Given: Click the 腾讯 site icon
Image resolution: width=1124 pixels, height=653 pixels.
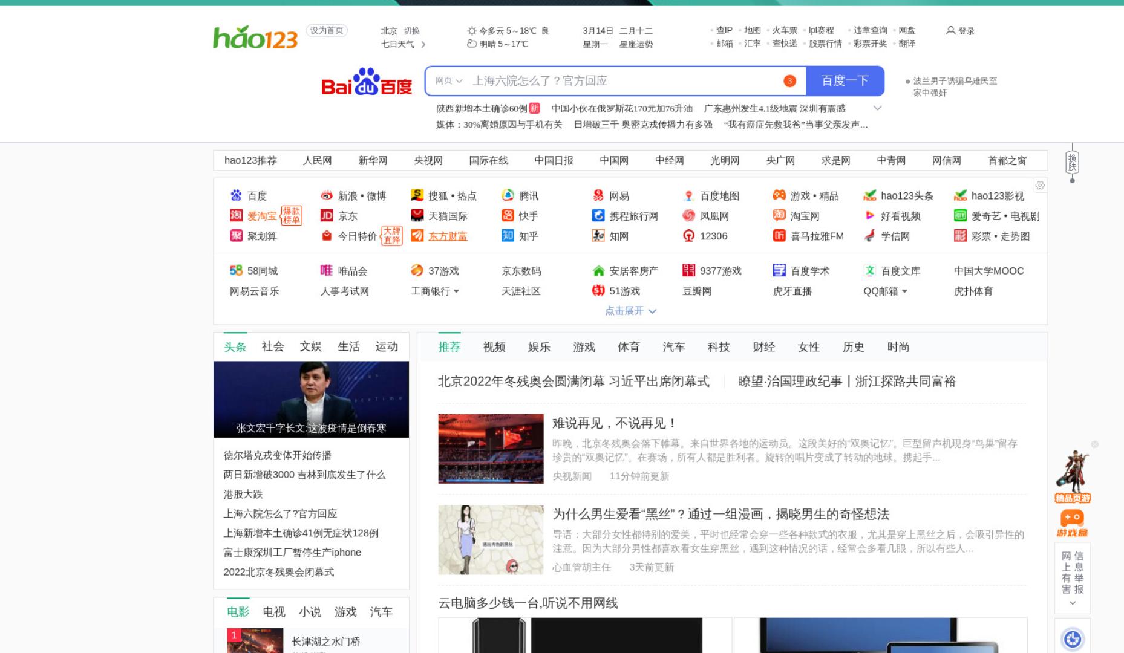Looking at the screenshot, I should click(x=508, y=195).
